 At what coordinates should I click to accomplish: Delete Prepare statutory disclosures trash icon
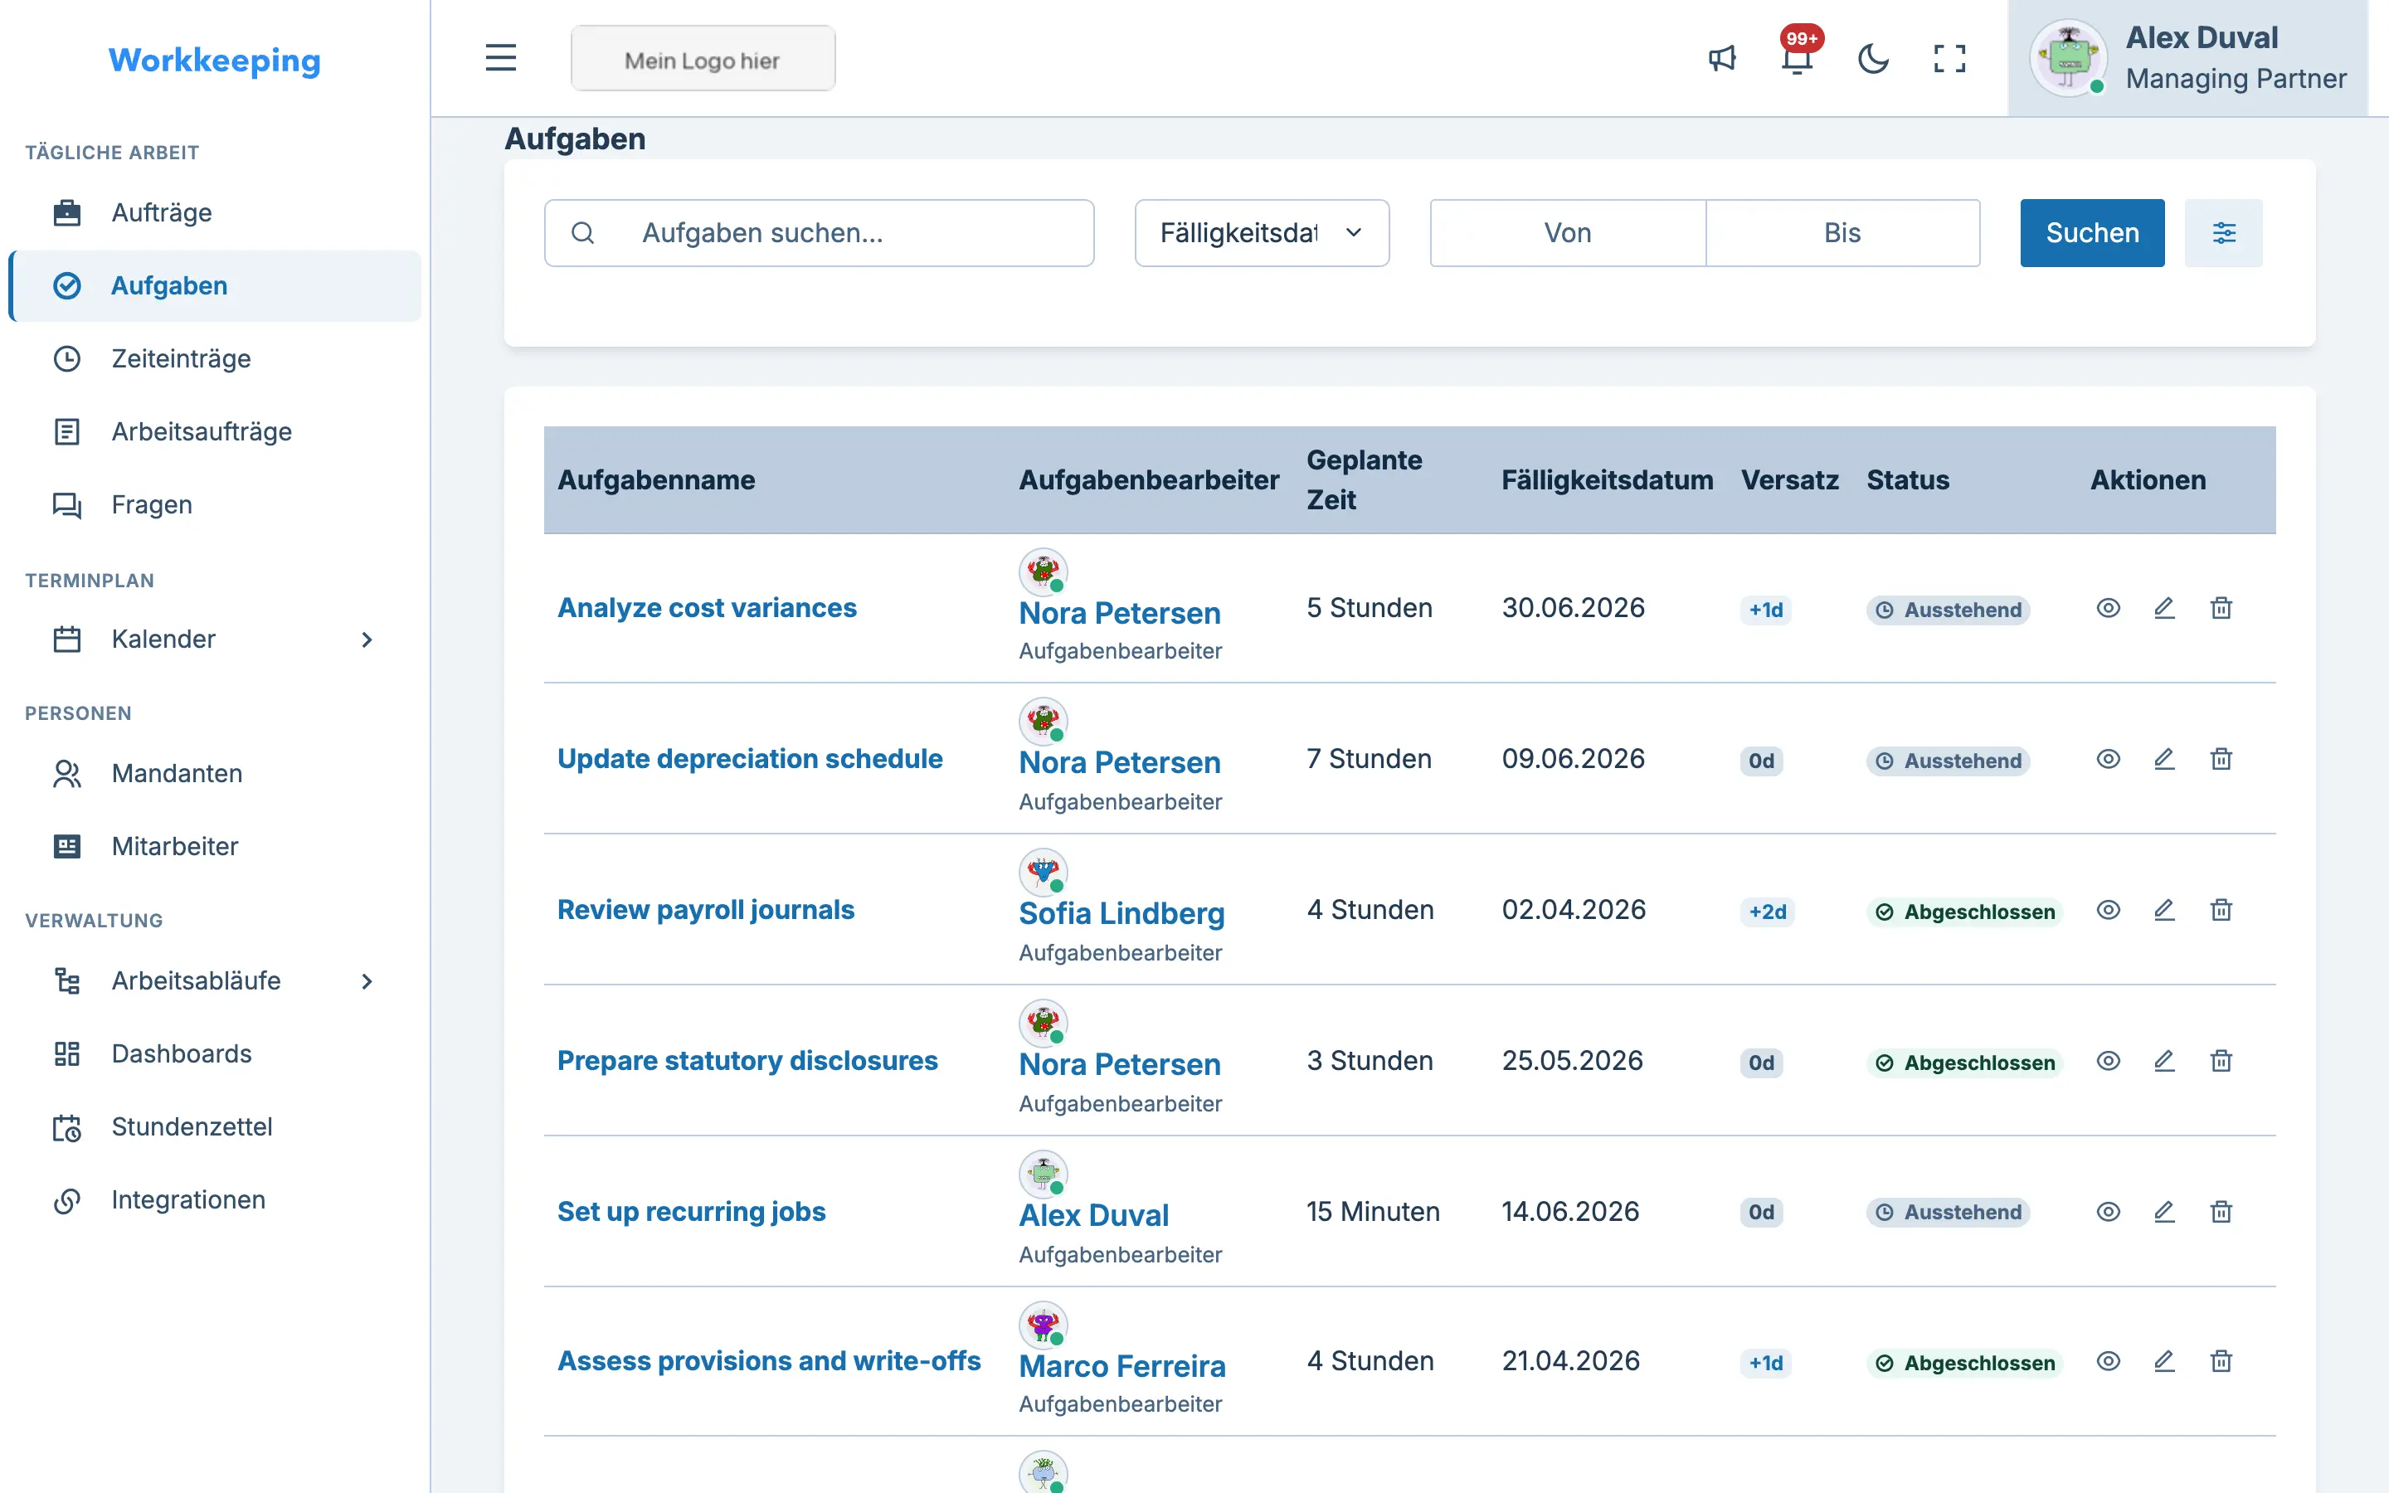(x=2221, y=1062)
